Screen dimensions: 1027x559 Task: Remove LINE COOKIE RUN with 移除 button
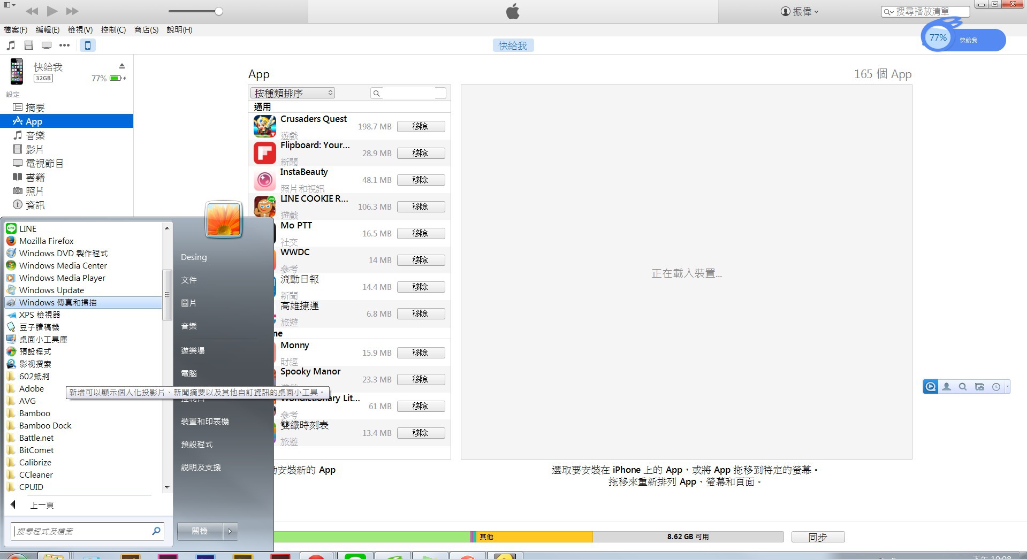(x=421, y=206)
